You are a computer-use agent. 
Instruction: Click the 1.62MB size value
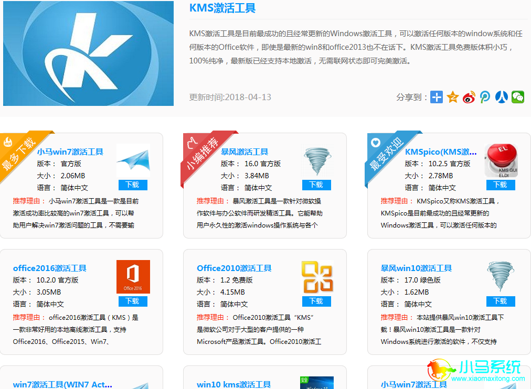(417, 292)
